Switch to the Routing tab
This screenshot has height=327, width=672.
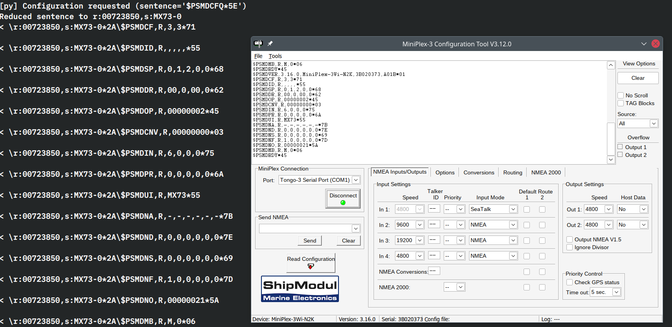pos(513,172)
